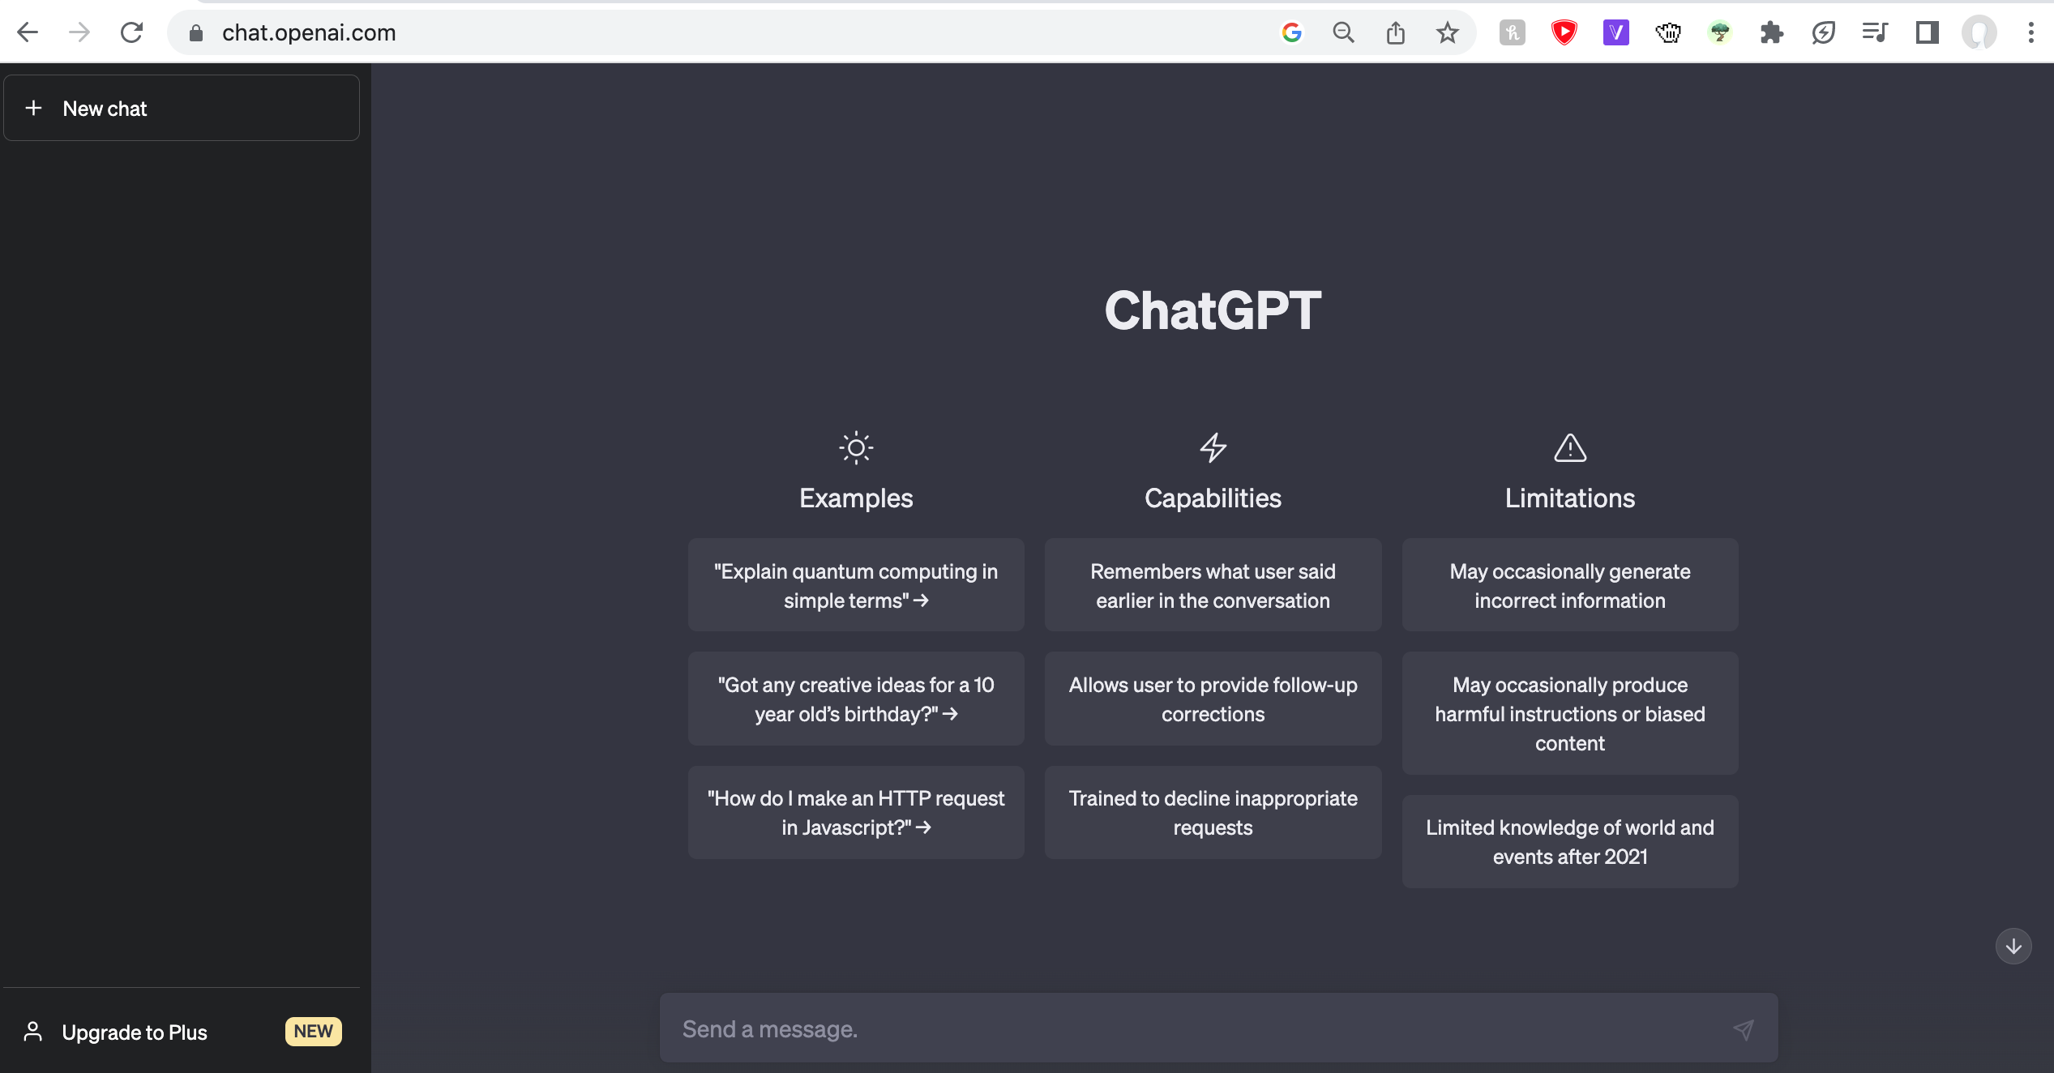Open the browser profile avatar menu
Screen dimensions: 2054x1073
click(1979, 32)
